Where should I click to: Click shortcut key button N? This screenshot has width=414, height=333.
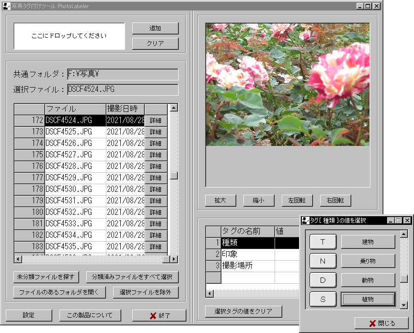(x=323, y=261)
